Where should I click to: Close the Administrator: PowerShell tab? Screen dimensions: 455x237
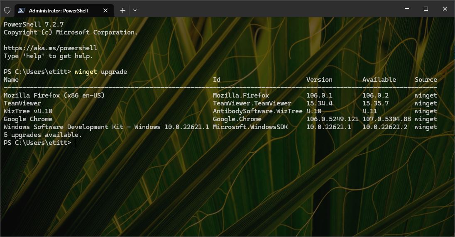105,10
